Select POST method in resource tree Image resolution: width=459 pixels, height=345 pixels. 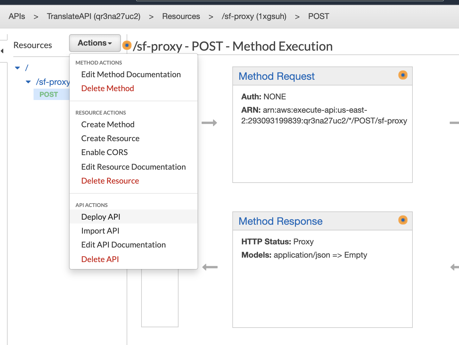pos(48,94)
